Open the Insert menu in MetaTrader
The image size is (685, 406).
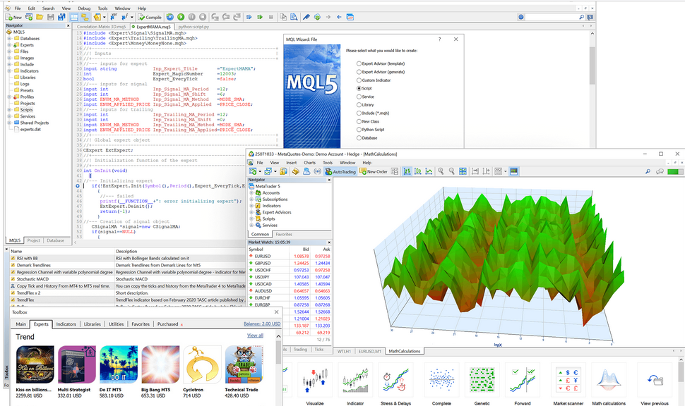click(291, 163)
